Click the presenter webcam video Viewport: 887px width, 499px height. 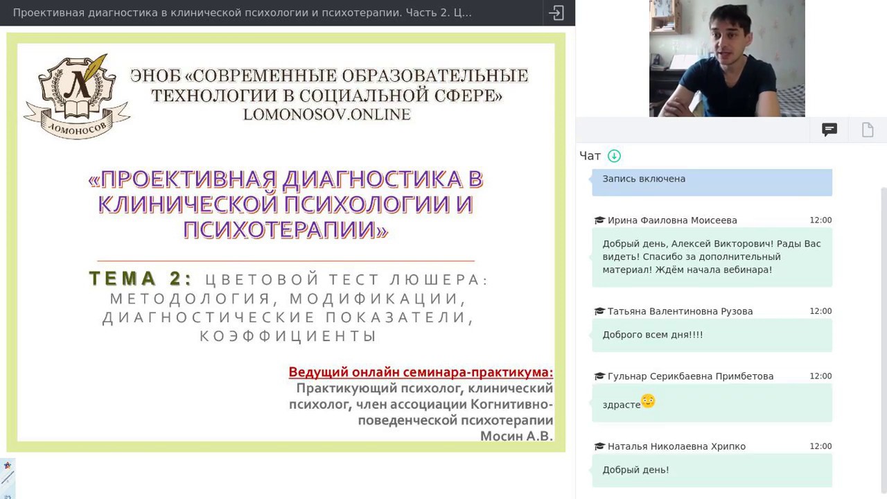click(727, 58)
